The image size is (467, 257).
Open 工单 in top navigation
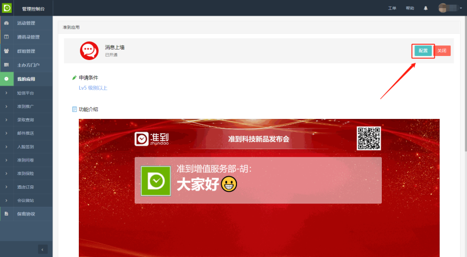(392, 8)
